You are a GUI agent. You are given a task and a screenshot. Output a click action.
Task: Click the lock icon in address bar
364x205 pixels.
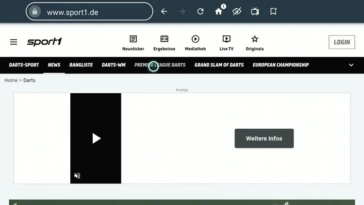[x=35, y=11]
